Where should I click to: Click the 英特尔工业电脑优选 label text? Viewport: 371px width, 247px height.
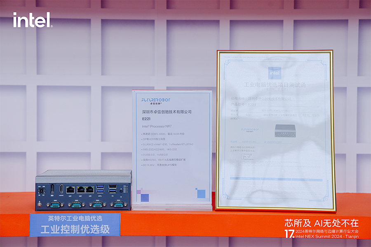[x=75, y=219]
